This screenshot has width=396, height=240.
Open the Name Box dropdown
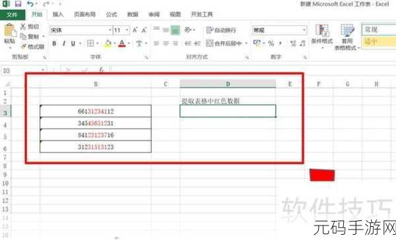43,70
